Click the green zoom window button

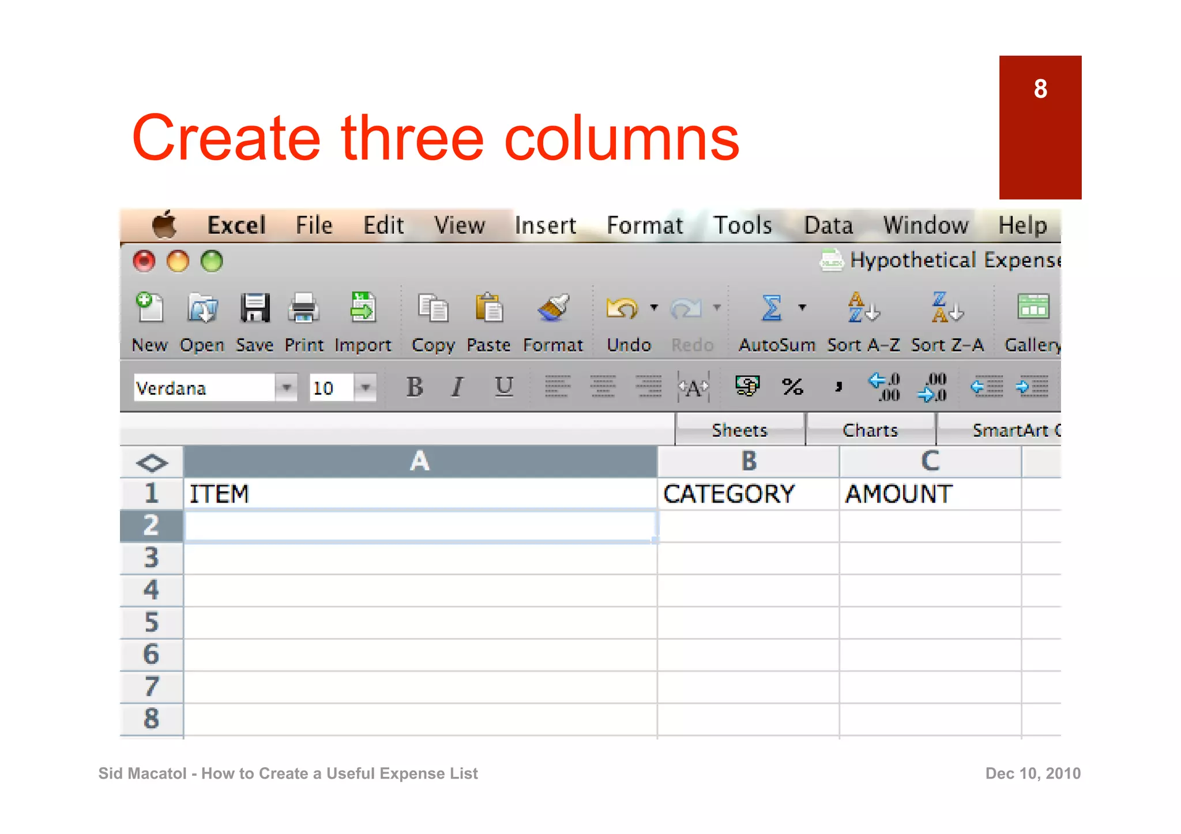[212, 261]
